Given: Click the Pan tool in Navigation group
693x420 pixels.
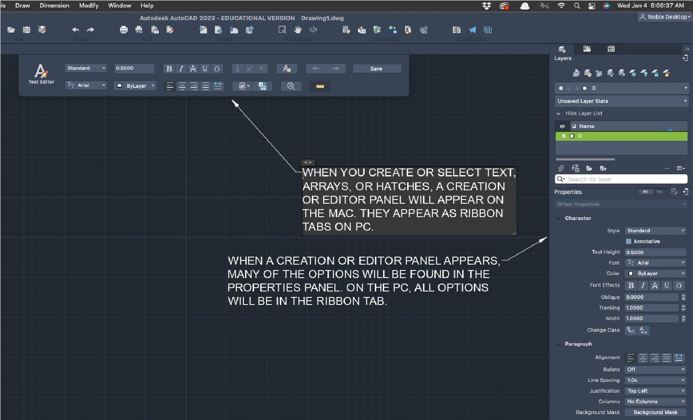Looking at the screenshot, I should [298, 30].
